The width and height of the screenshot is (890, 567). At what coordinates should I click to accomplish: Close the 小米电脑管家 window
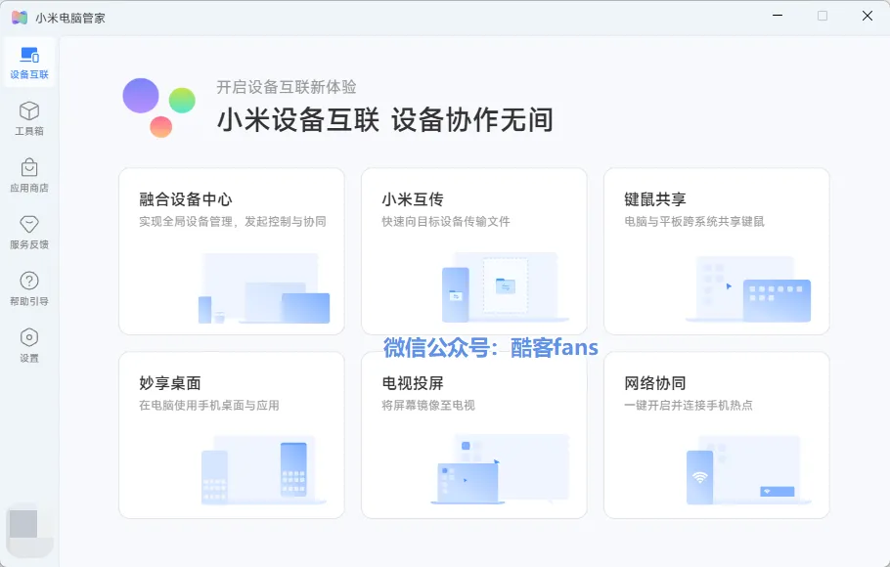click(868, 16)
